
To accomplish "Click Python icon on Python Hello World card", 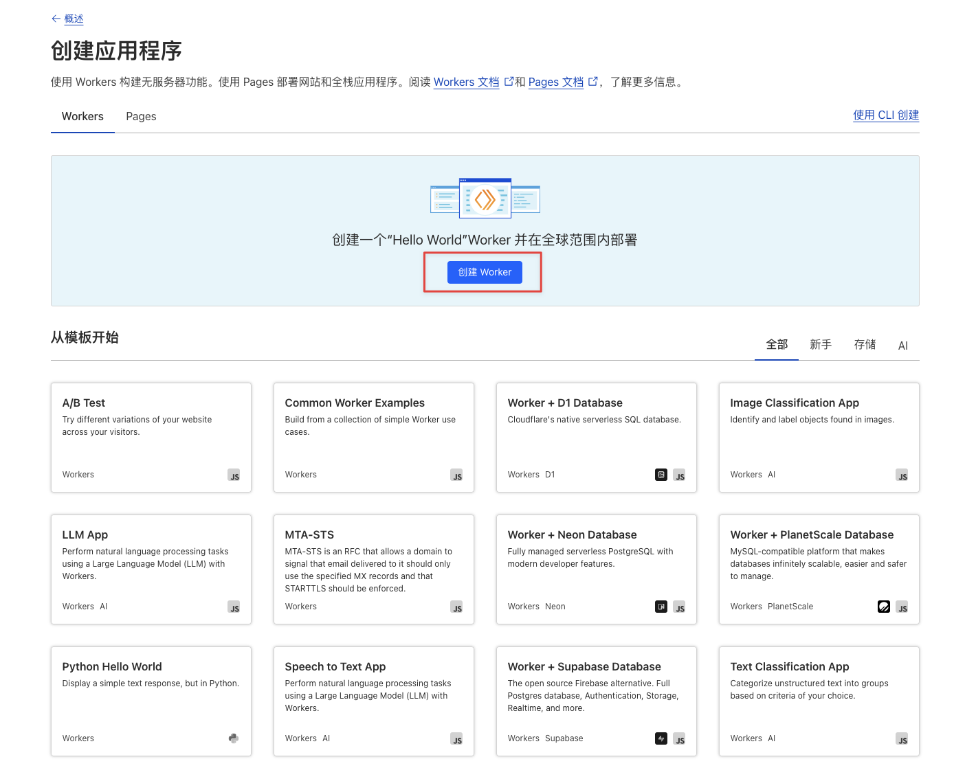I will click(234, 738).
